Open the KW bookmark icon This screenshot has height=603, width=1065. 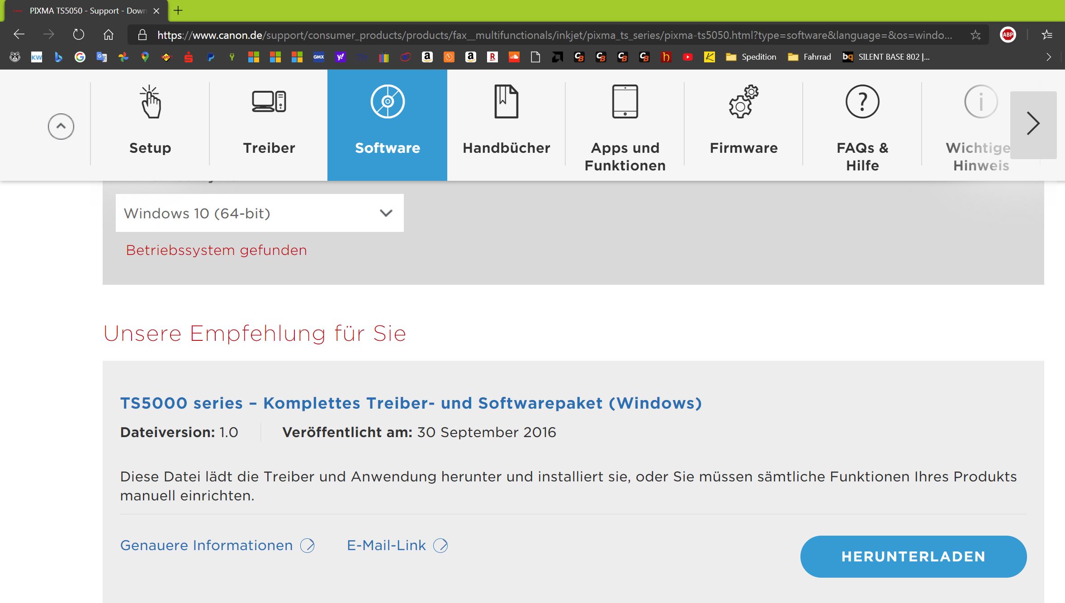[x=37, y=57]
